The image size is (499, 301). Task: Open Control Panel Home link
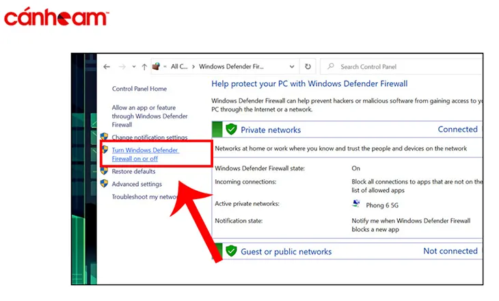[x=139, y=89]
